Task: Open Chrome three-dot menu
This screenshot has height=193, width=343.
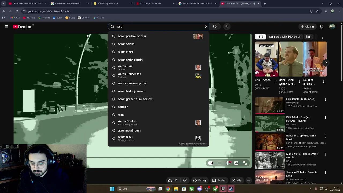Action: pyautogui.click(x=339, y=11)
